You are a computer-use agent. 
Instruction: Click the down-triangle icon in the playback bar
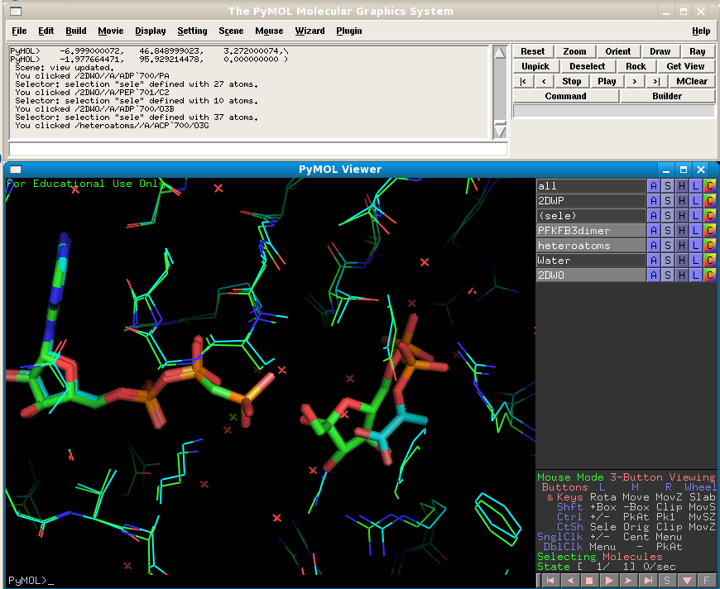tap(687, 581)
